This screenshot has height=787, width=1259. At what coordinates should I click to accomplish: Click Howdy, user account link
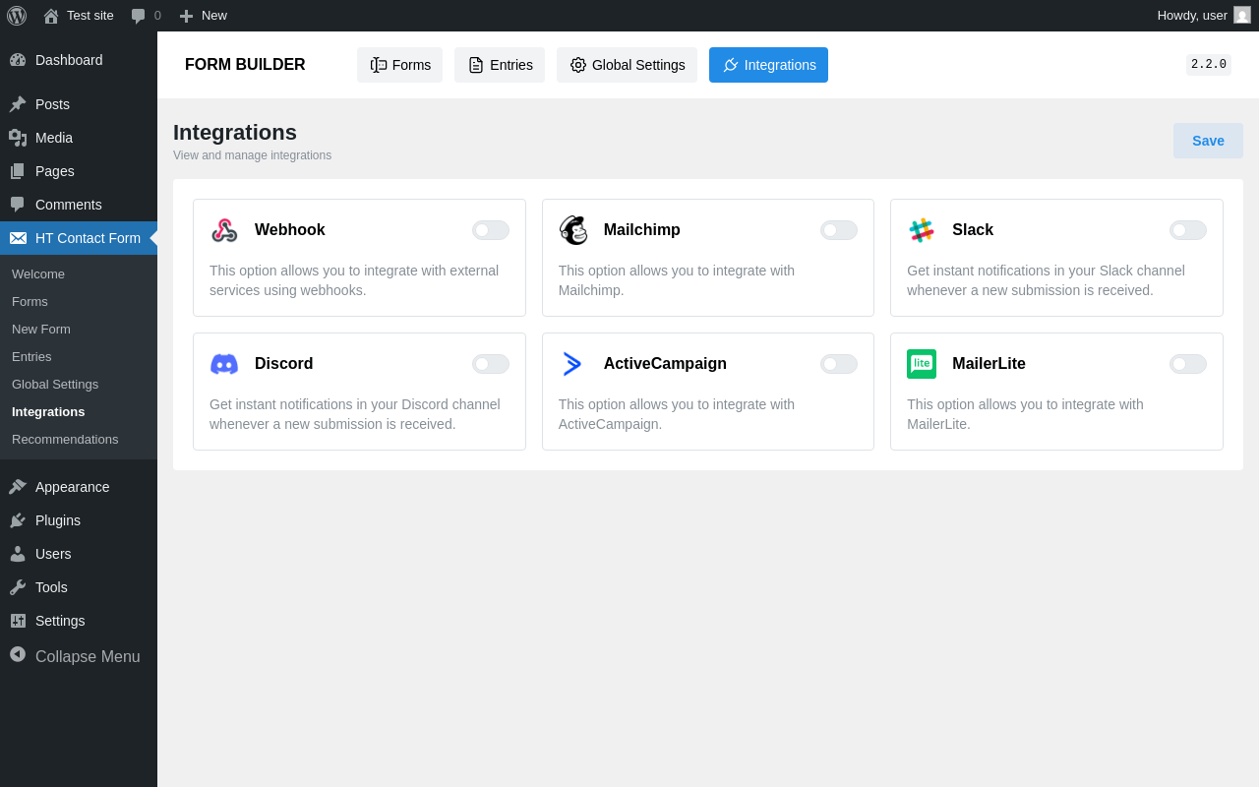(1204, 16)
